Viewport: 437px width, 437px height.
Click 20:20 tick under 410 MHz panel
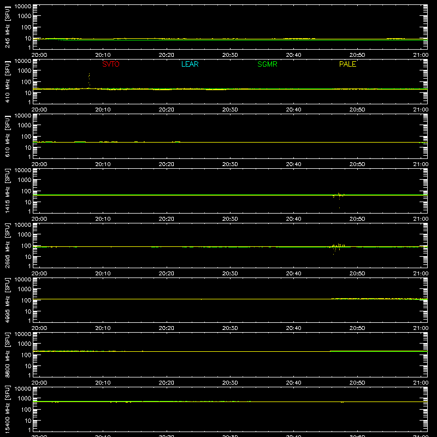click(x=167, y=110)
